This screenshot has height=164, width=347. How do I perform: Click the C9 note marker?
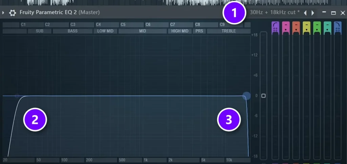point(222,25)
